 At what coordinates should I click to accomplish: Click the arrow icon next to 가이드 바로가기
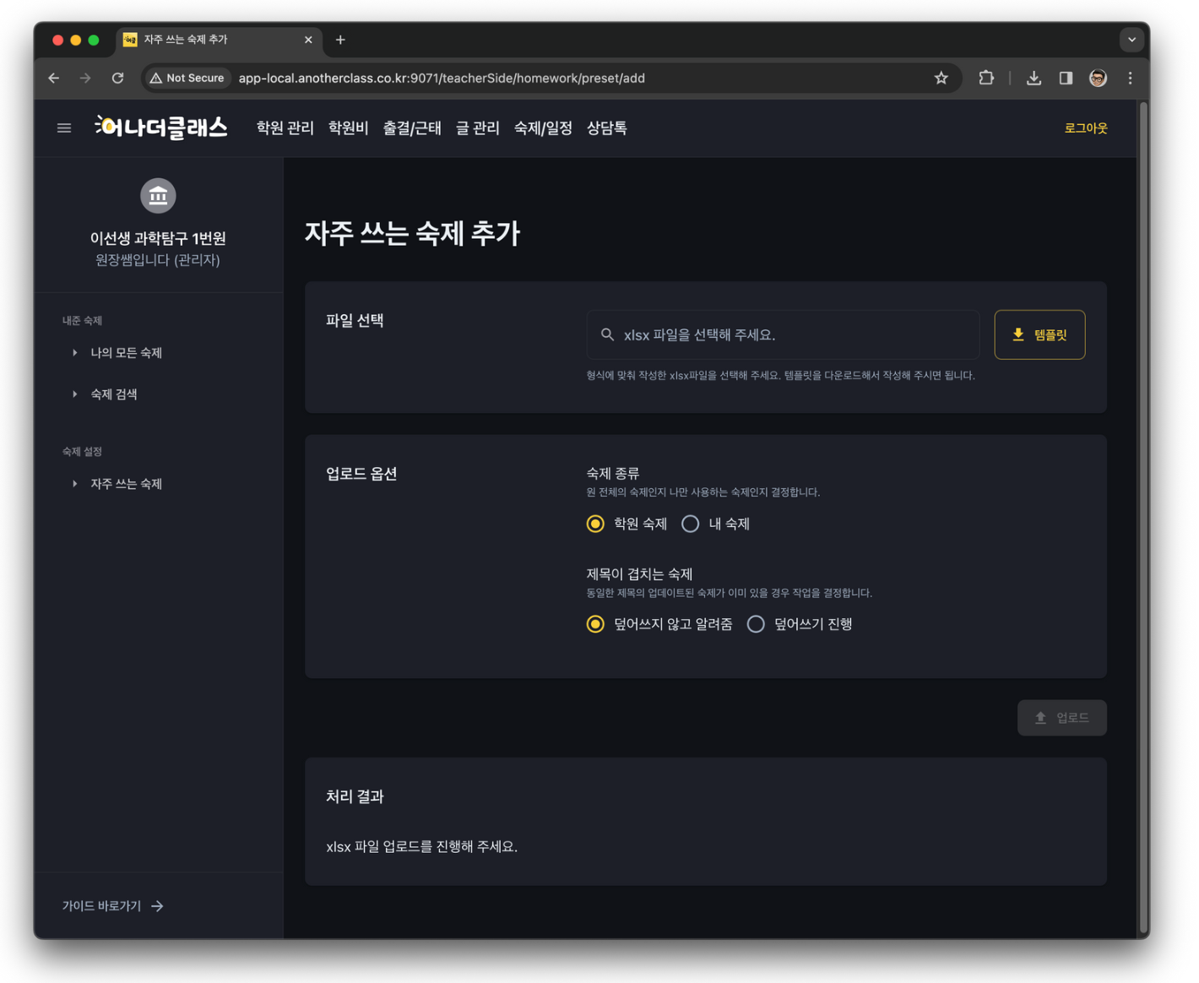coord(157,906)
